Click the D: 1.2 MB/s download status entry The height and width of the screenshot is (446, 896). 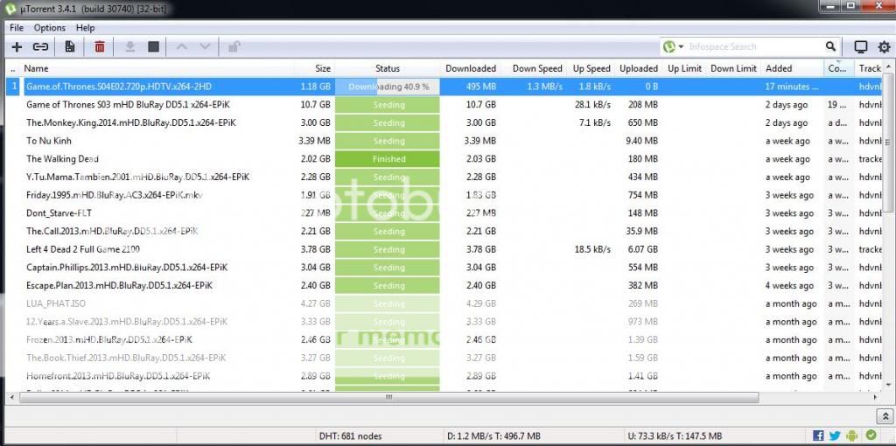coord(493,436)
